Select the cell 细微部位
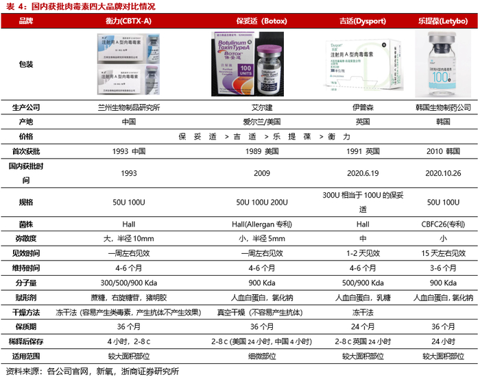This screenshot has height=377, width=480. pos(262,356)
